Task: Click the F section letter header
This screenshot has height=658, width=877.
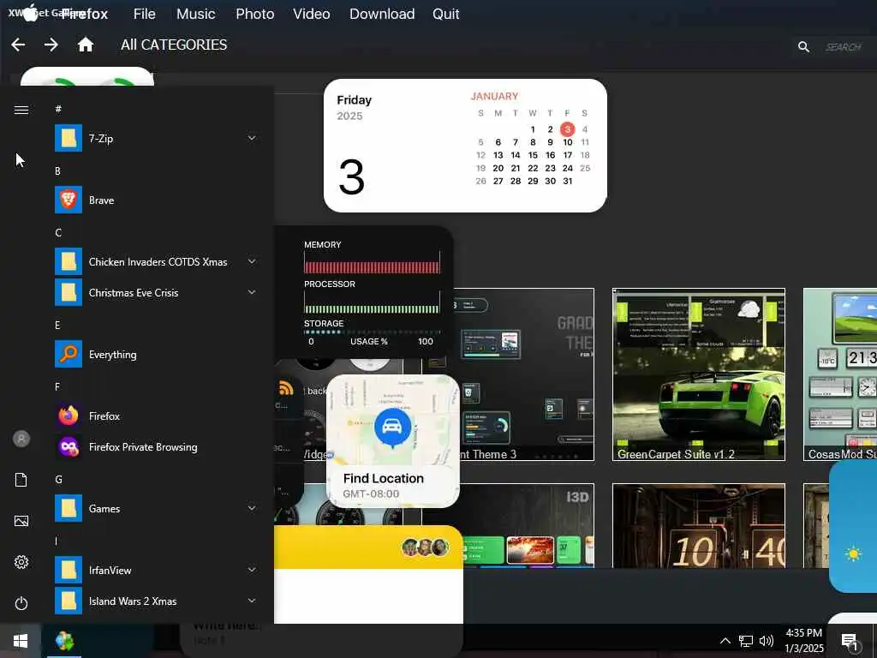Action: point(57,387)
